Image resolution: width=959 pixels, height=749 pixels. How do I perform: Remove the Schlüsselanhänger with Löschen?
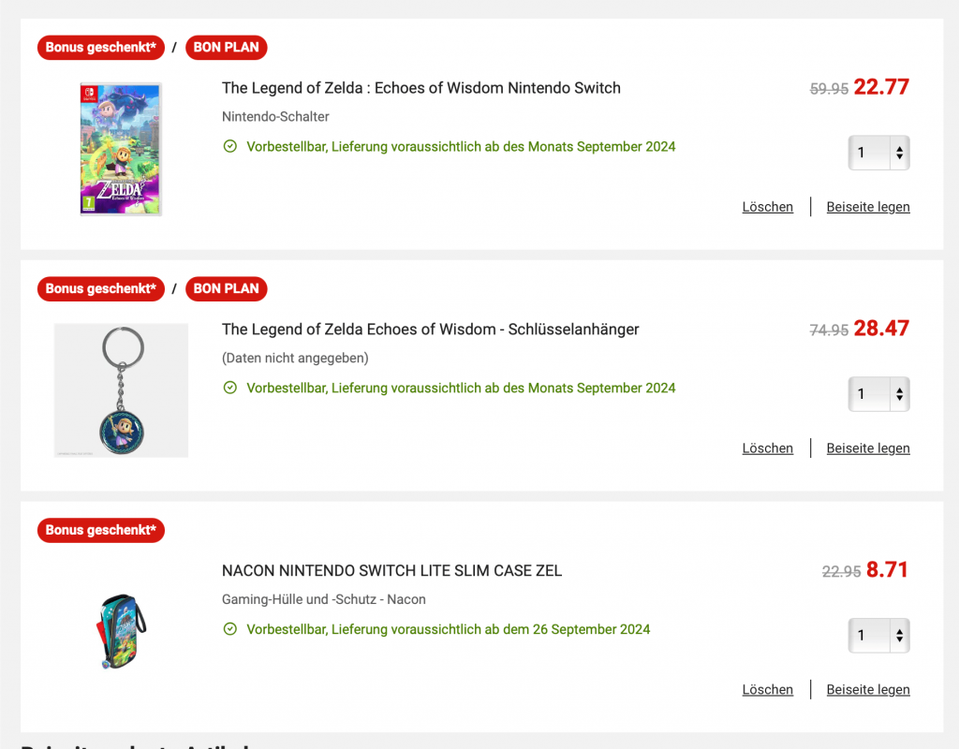click(x=767, y=448)
